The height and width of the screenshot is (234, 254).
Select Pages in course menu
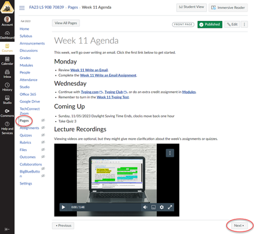pyautogui.click(x=24, y=120)
